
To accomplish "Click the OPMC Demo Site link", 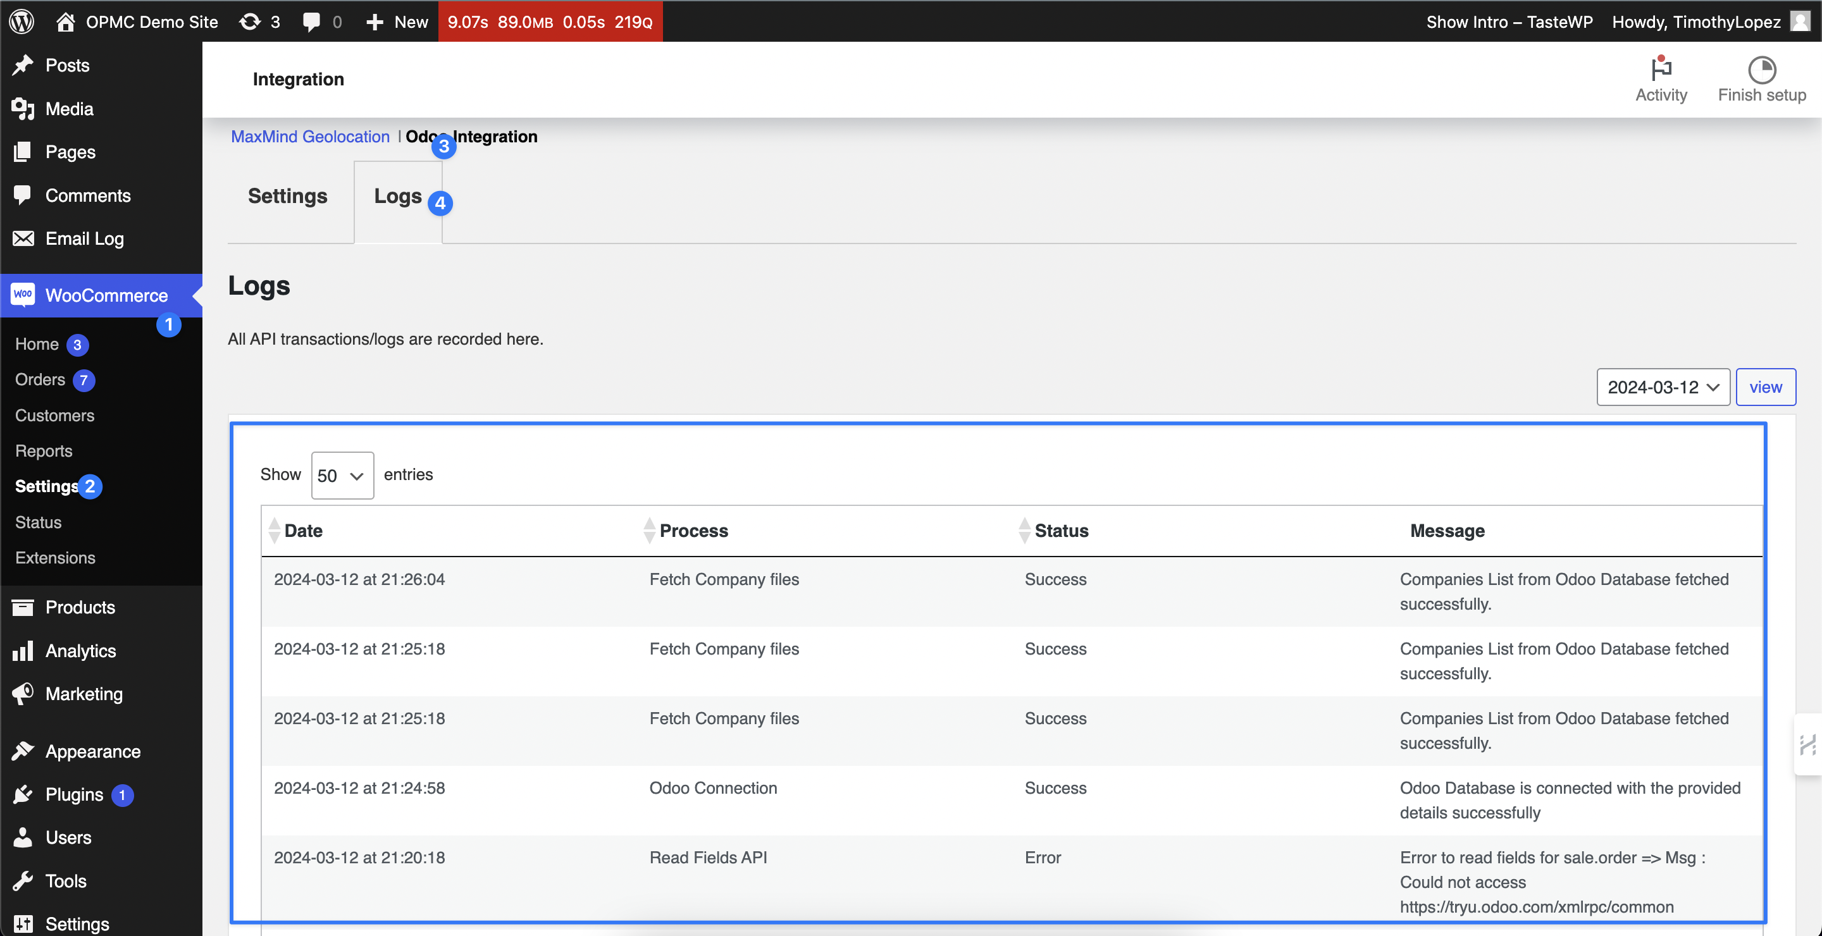I will point(151,22).
